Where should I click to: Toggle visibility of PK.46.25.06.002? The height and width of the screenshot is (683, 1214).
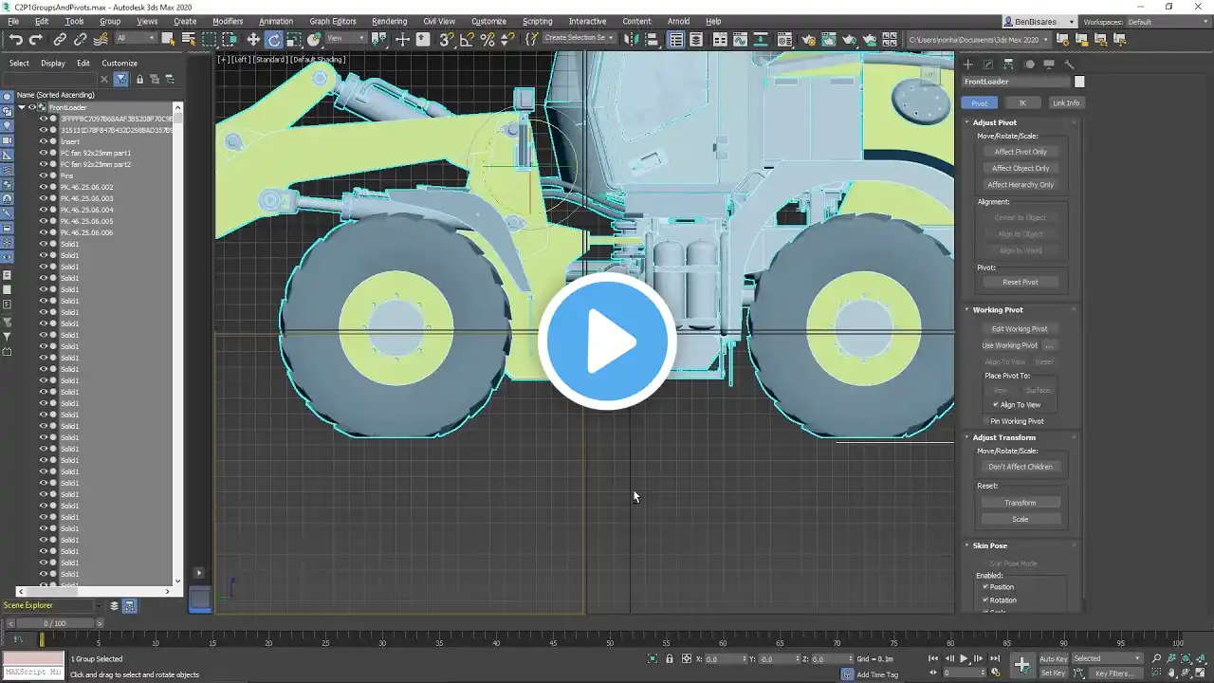pyautogui.click(x=43, y=187)
